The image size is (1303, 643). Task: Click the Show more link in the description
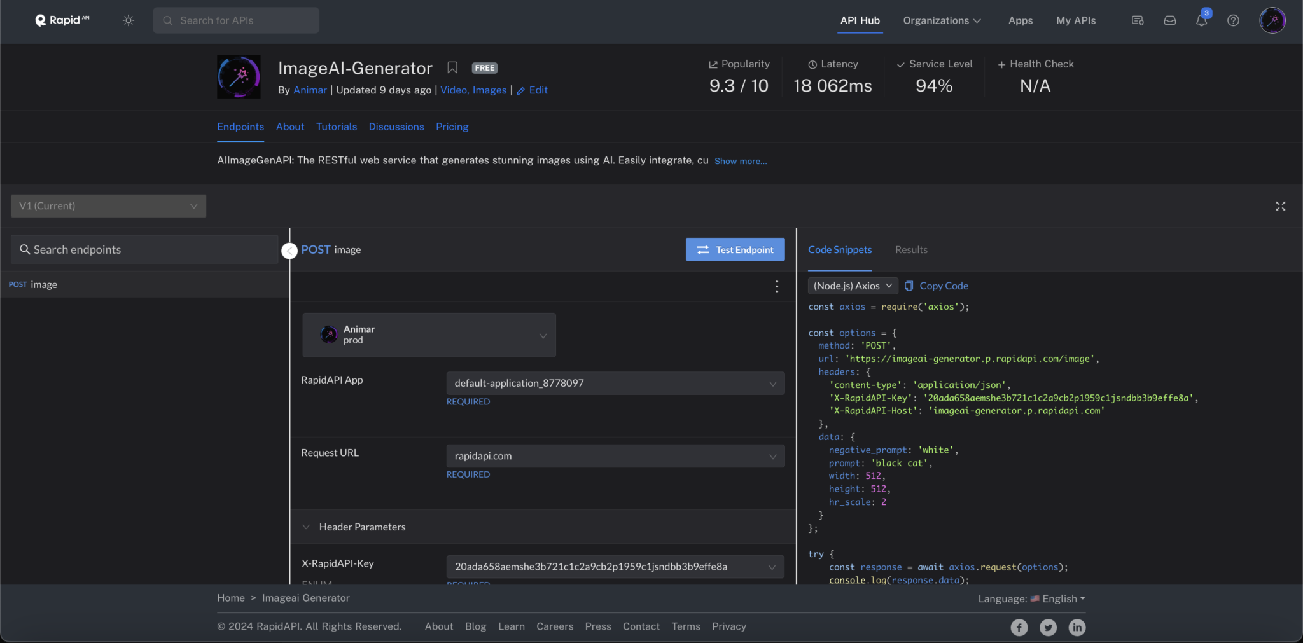(740, 161)
